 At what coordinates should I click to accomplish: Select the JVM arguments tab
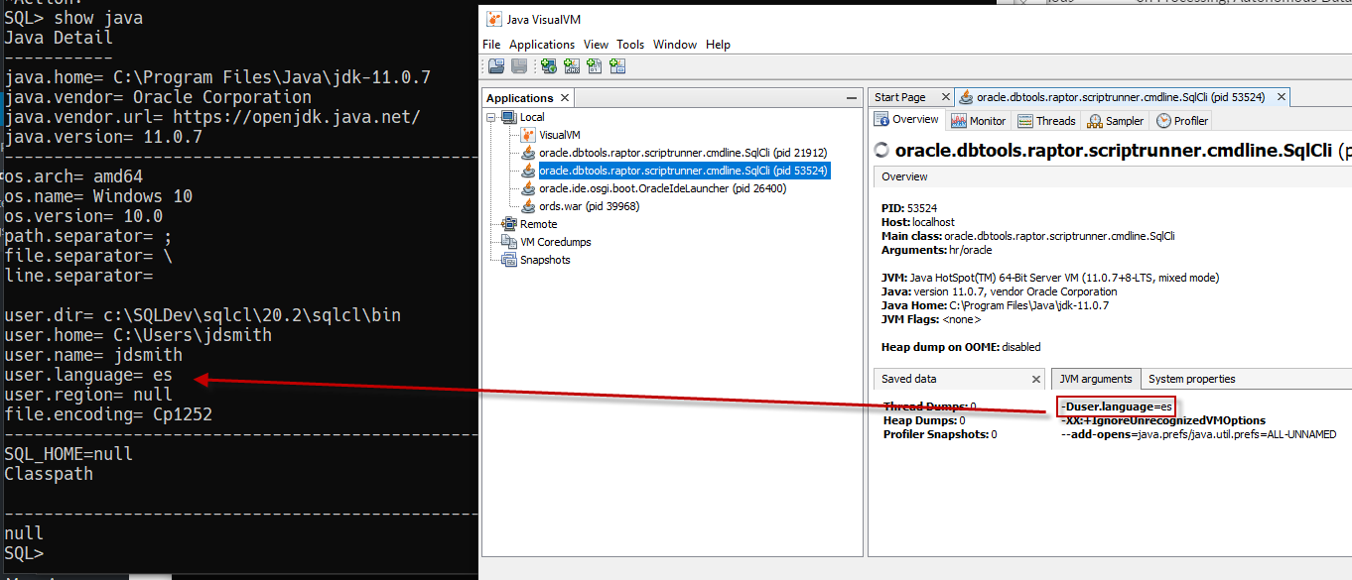(x=1096, y=379)
